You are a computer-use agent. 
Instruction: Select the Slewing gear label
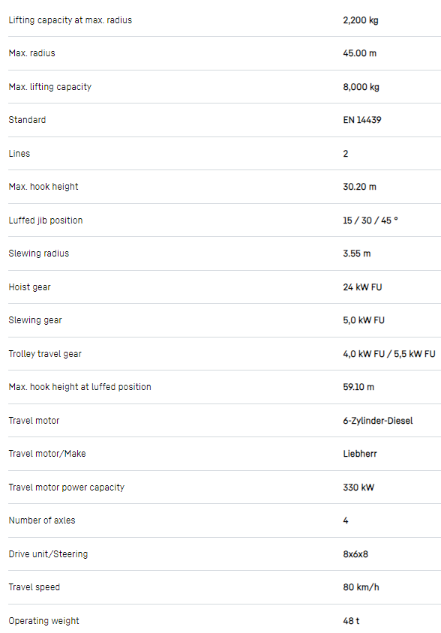(x=35, y=320)
